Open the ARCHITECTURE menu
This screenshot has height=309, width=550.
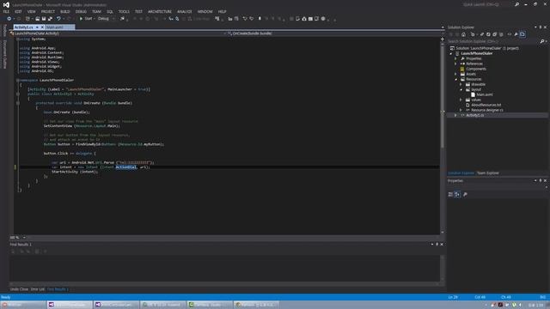coord(160,11)
